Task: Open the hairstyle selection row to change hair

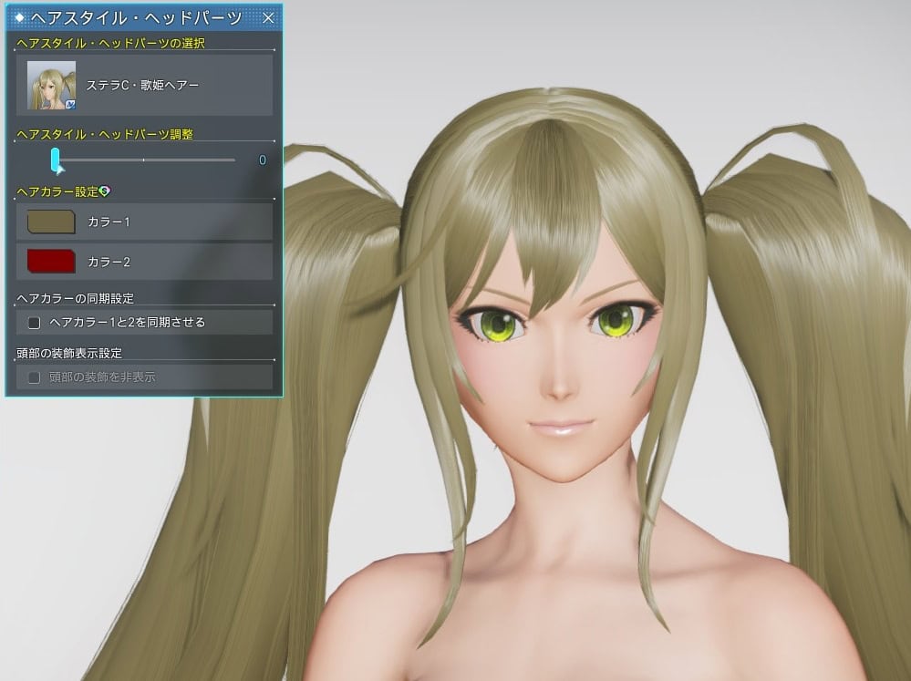Action: click(x=141, y=85)
